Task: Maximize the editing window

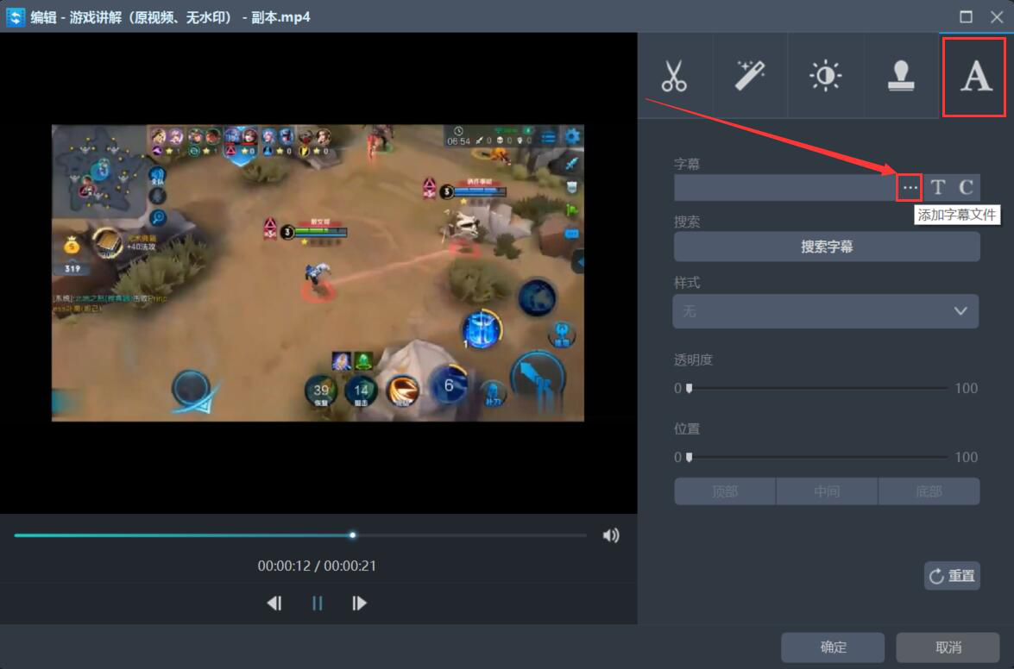Action: 967,16
